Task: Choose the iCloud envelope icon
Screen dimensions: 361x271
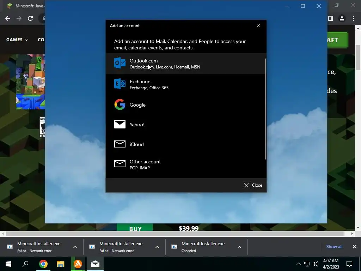Action: [x=120, y=144]
